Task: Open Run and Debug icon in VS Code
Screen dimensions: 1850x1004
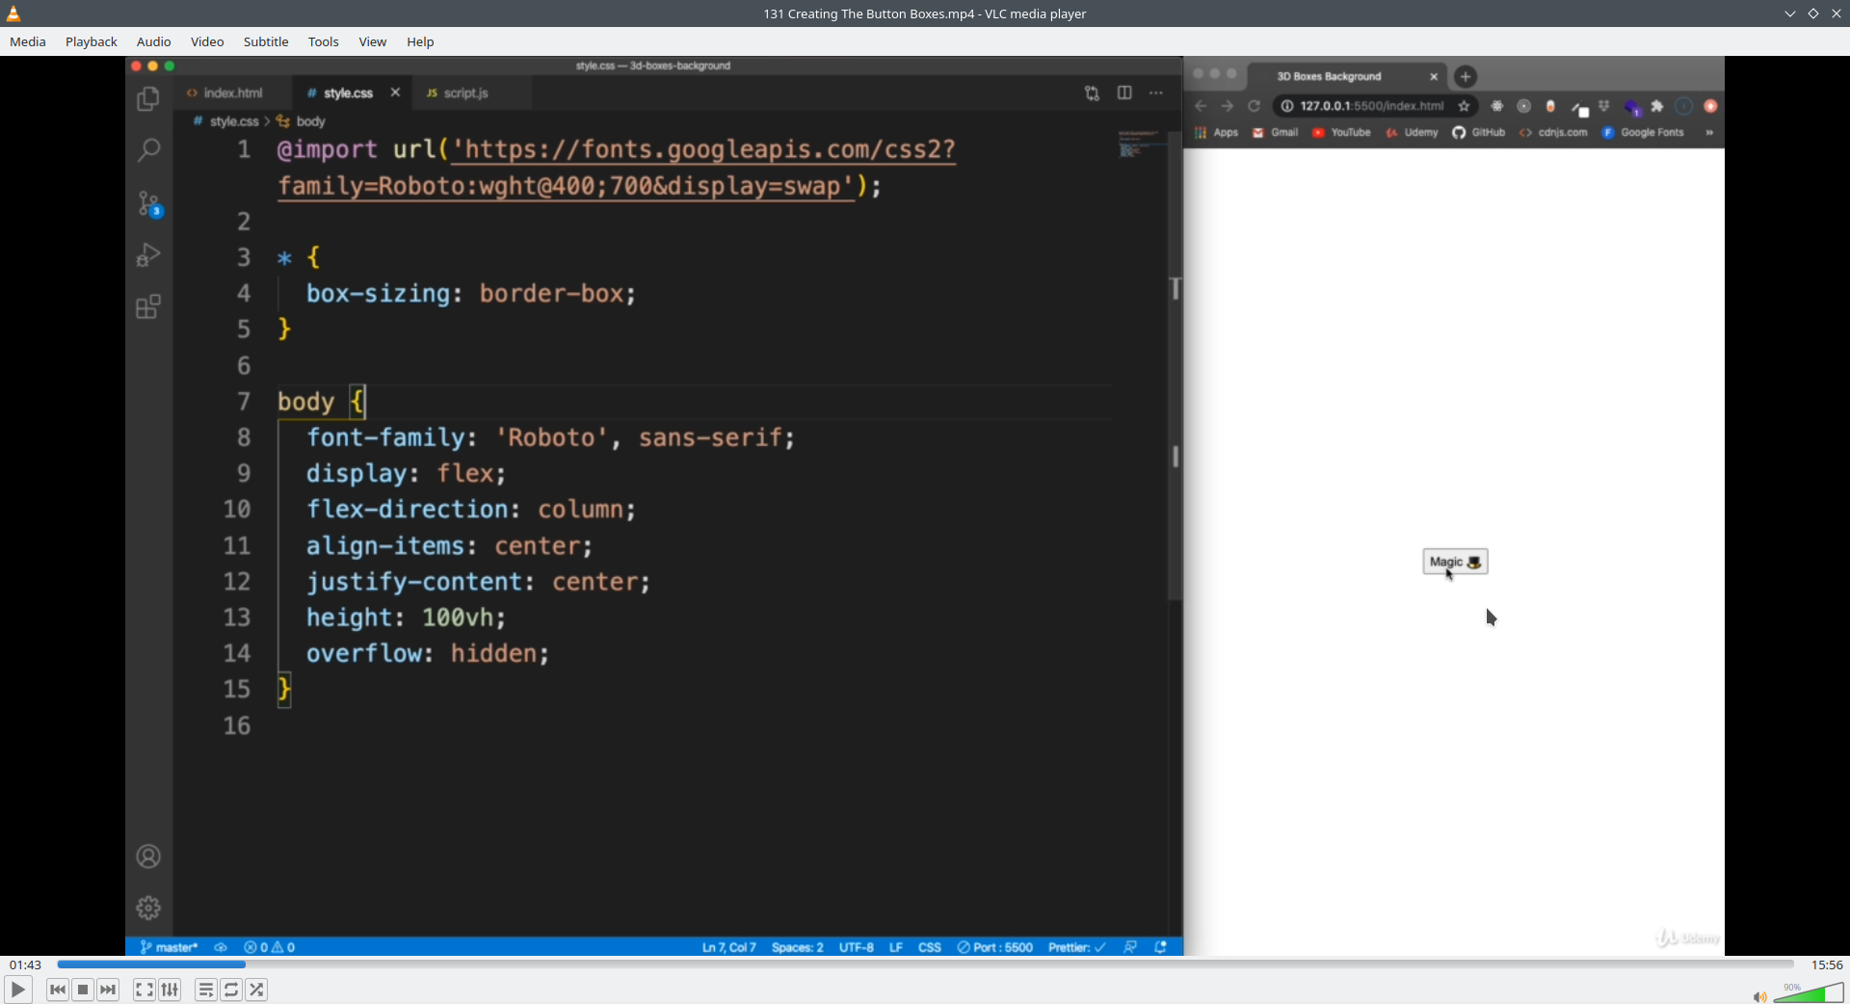Action: [148, 254]
